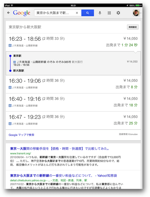Select 東京駅 departure station in route details
150x197 pixels.
17,56
